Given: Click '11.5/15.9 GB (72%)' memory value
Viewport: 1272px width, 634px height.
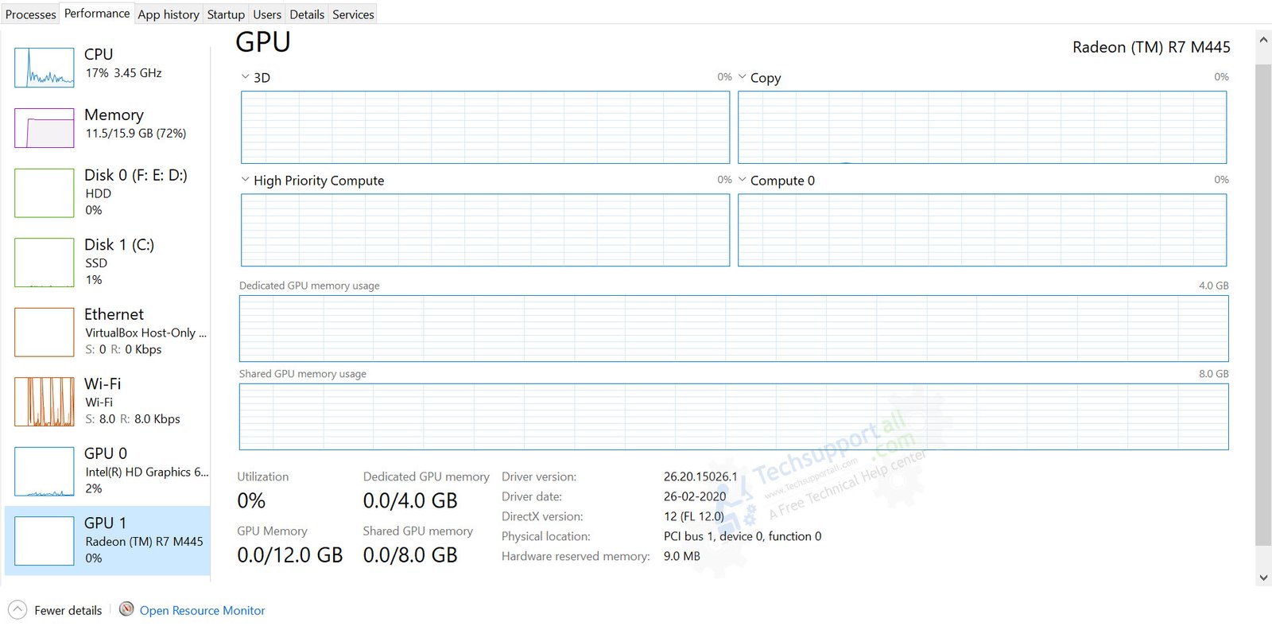Looking at the screenshot, I should point(136,133).
